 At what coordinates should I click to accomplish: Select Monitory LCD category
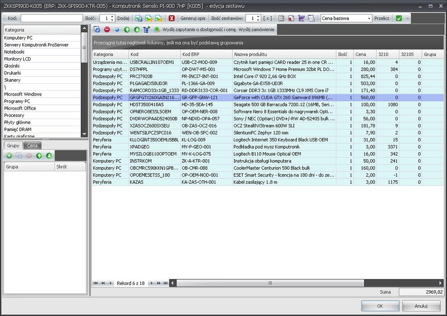coord(42,59)
